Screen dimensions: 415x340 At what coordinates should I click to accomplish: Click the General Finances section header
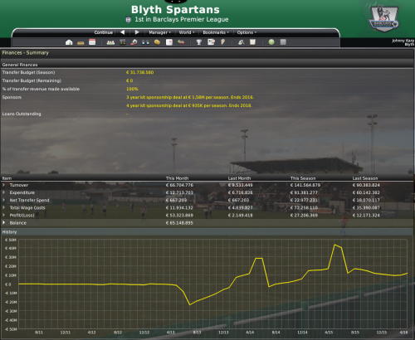[x=20, y=65]
